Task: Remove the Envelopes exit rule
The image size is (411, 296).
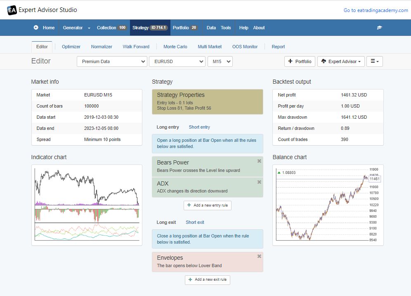Action: (x=259, y=256)
